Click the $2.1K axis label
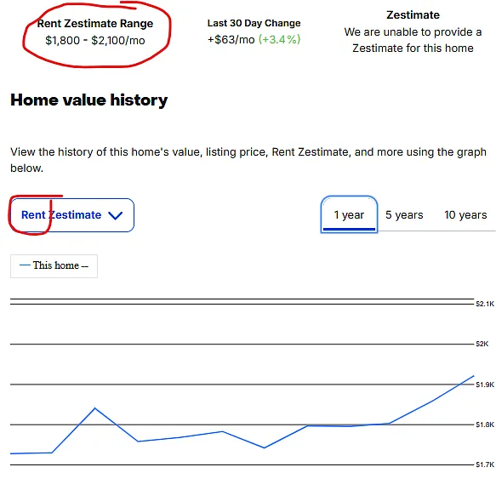This screenshot has height=490, width=496. point(485,304)
